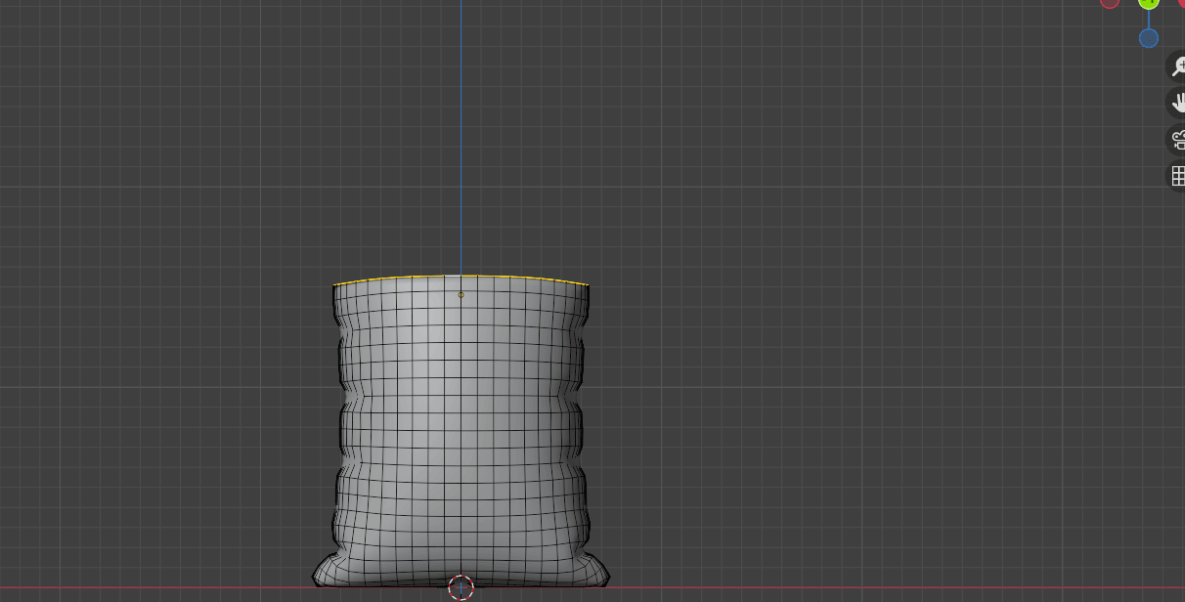Toggle perspective/orthographic grid icon
This screenshot has width=1185, height=602.
[x=1177, y=177]
